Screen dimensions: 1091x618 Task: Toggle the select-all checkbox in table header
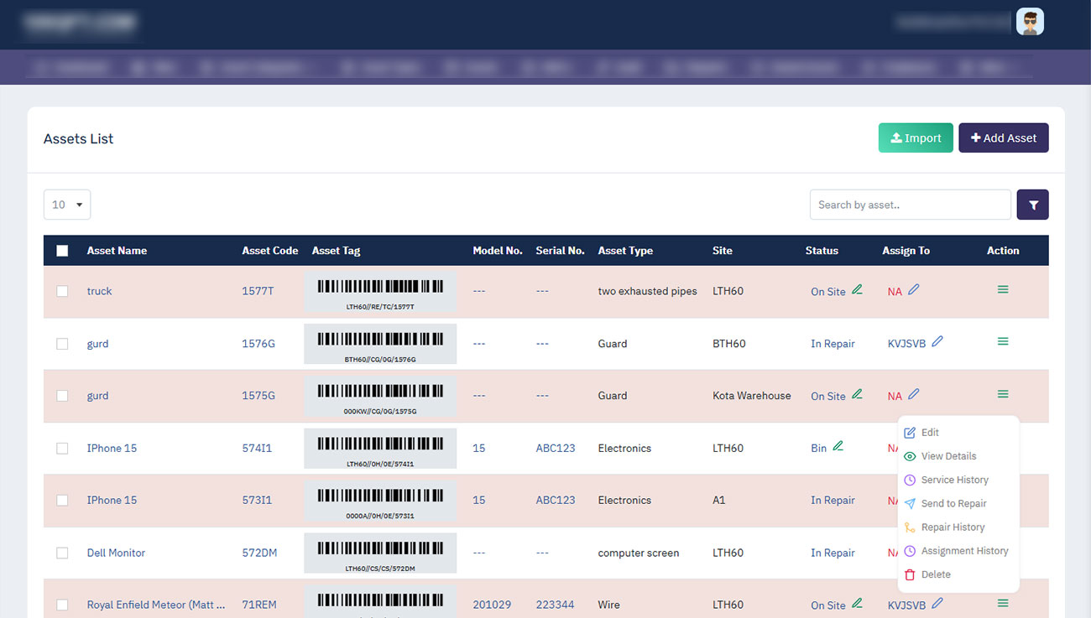coord(62,251)
